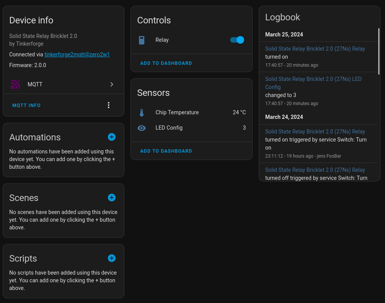Click the Chip Temperature thermometer icon
This screenshot has height=303, width=385.
(x=142, y=113)
